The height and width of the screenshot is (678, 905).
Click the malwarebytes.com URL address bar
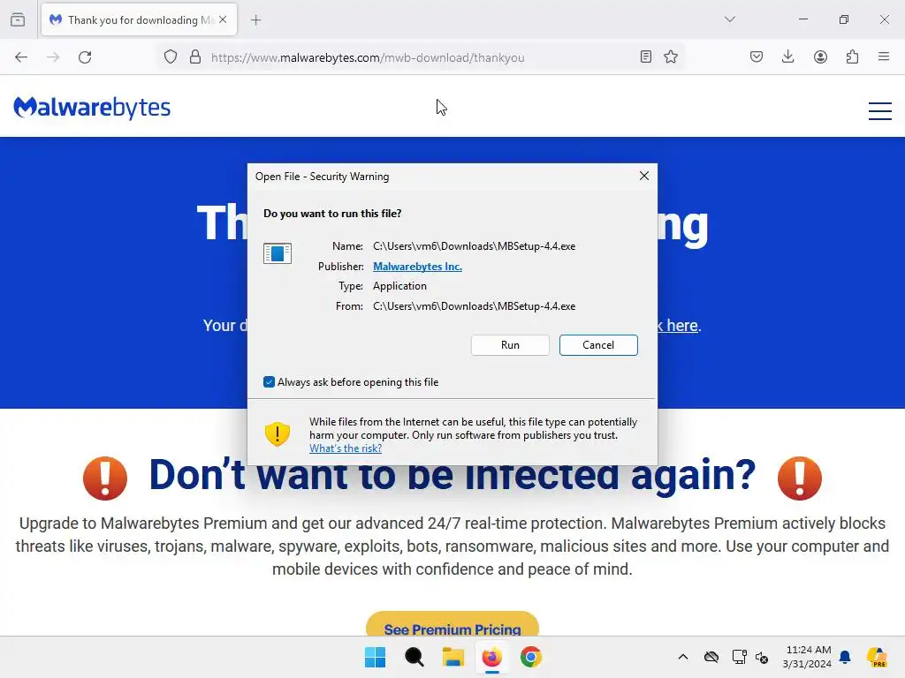click(x=368, y=57)
